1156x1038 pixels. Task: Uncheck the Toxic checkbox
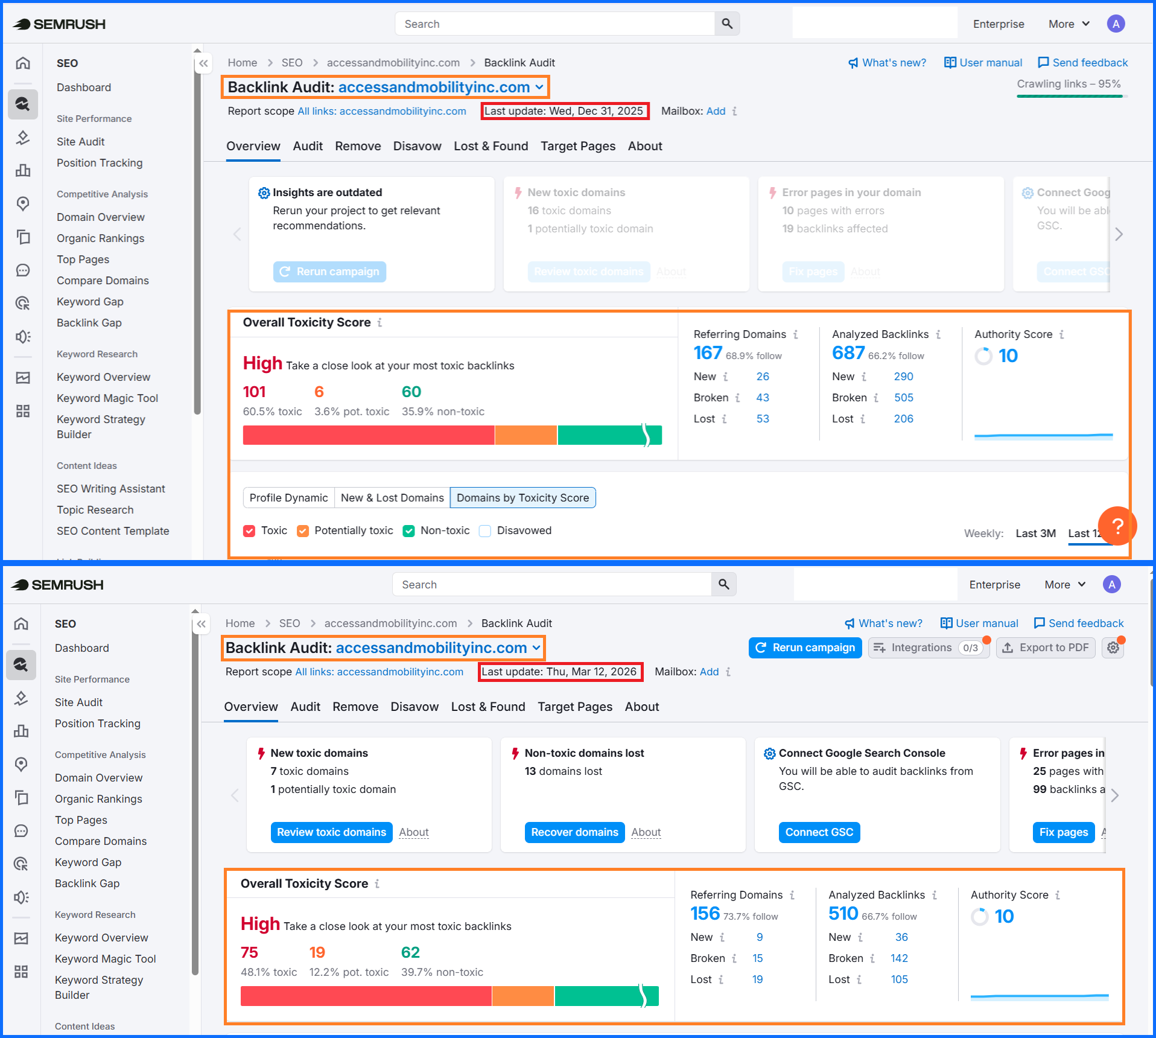tap(249, 530)
